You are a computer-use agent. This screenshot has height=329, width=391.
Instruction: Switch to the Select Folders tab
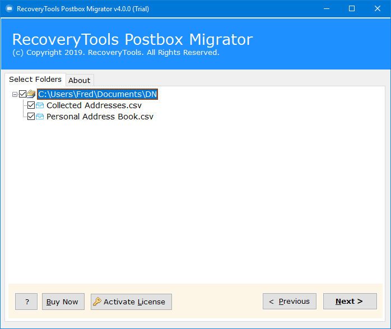coord(35,80)
